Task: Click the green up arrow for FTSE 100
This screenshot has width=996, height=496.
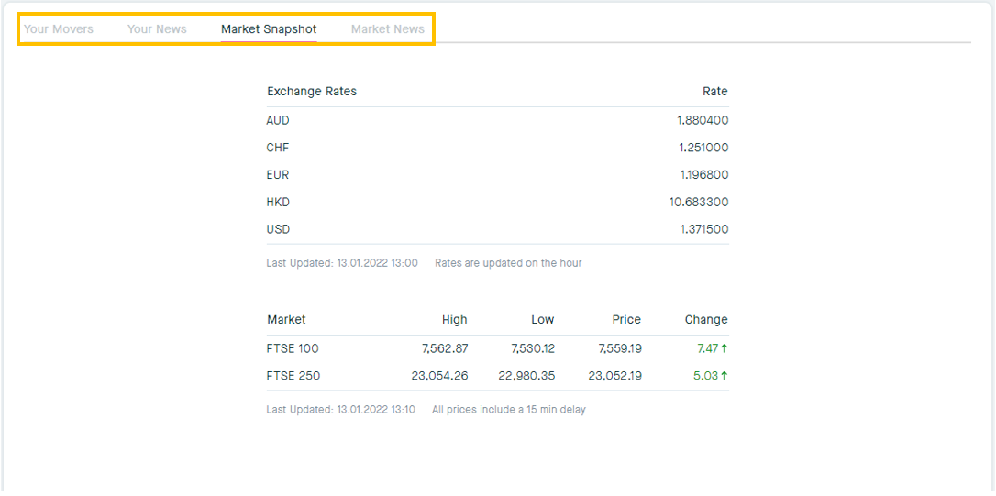Action: point(725,348)
